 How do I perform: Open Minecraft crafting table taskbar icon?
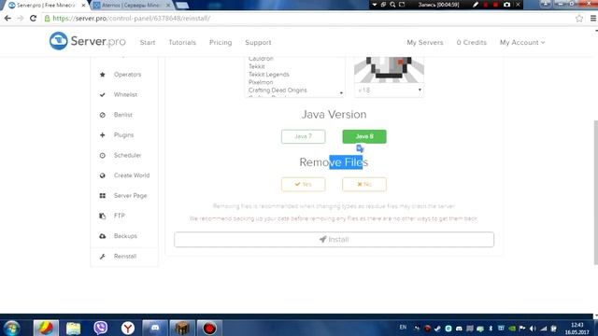click(x=182, y=328)
